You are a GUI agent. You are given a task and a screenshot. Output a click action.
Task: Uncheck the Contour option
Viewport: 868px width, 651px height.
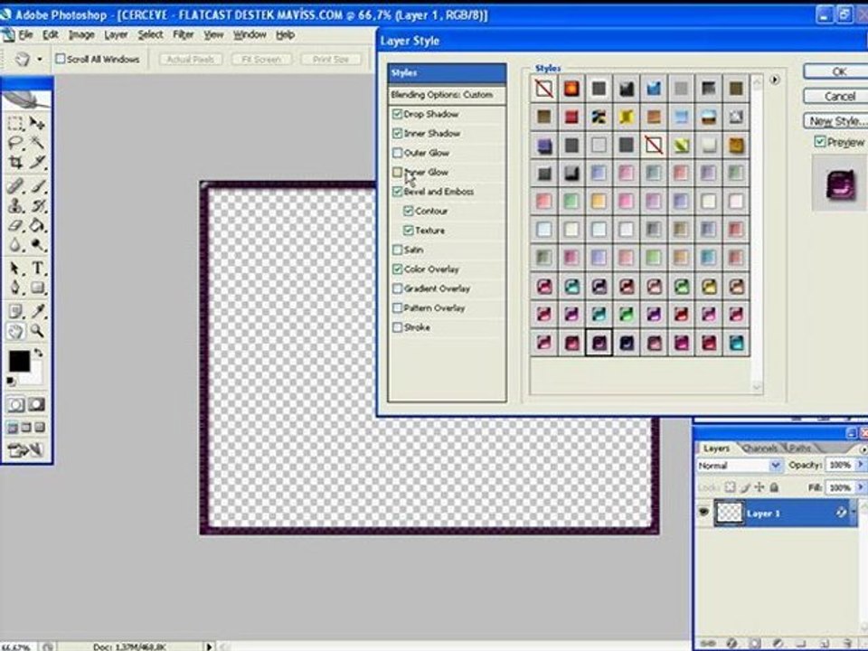pyautogui.click(x=409, y=211)
